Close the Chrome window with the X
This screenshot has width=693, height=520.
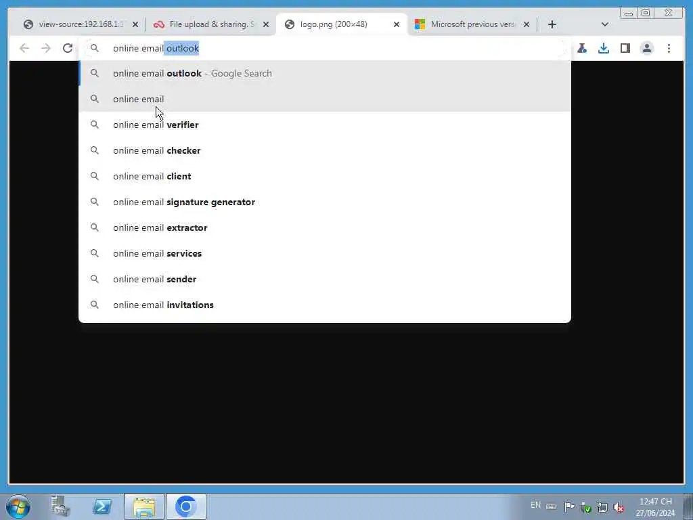(x=669, y=14)
